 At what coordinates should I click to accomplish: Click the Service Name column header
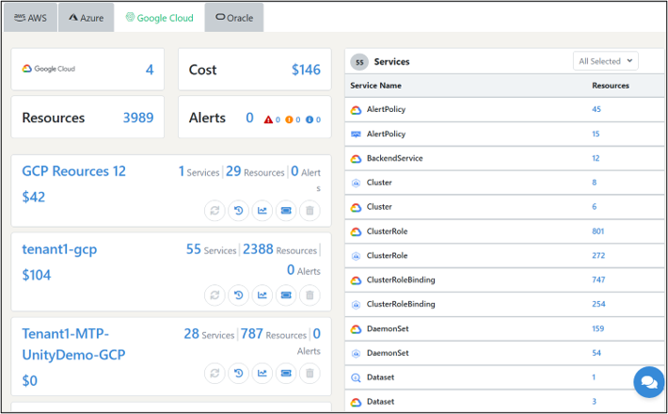coord(375,86)
